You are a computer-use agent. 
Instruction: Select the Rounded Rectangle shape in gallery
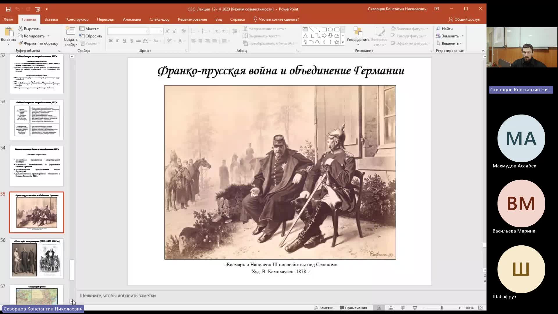coord(337,29)
